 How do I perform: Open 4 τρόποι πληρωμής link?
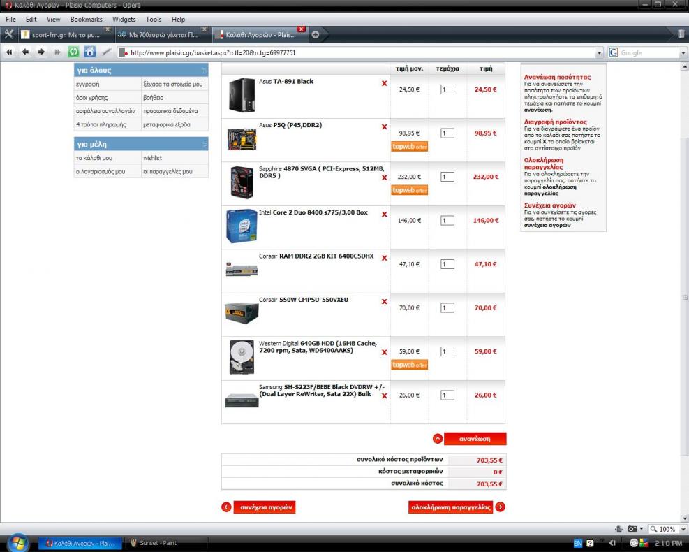click(101, 124)
